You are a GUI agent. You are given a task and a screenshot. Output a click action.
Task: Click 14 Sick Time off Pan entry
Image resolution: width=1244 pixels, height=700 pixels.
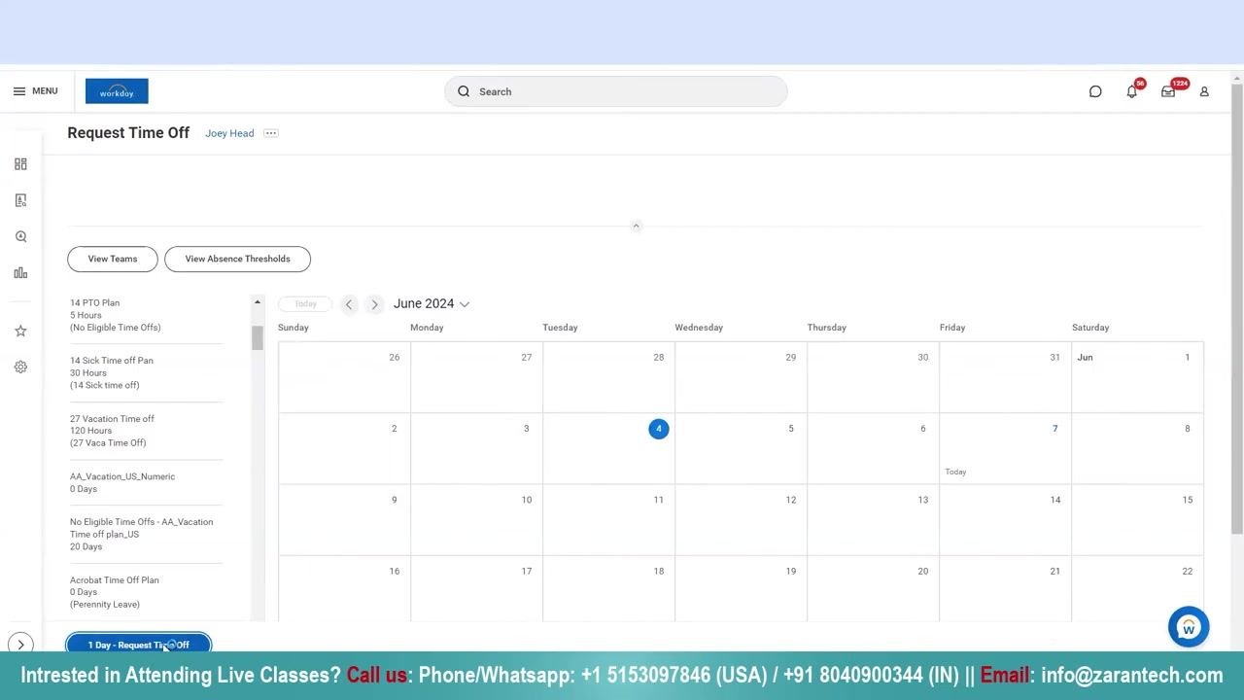click(112, 372)
